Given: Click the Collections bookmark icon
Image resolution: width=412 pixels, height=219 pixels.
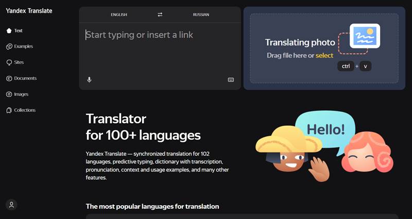Looking at the screenshot, I should click(9, 110).
